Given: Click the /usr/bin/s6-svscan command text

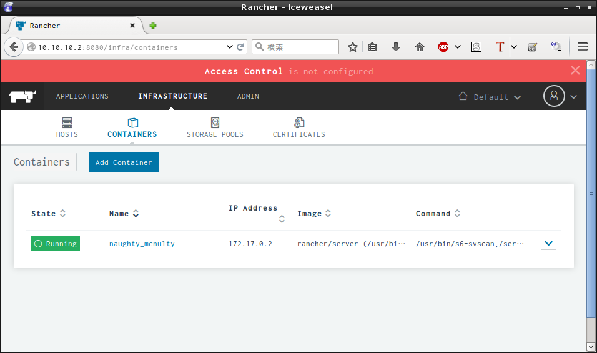Looking at the screenshot, I should (x=470, y=244).
